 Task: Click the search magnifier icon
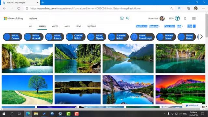coord(128,18)
